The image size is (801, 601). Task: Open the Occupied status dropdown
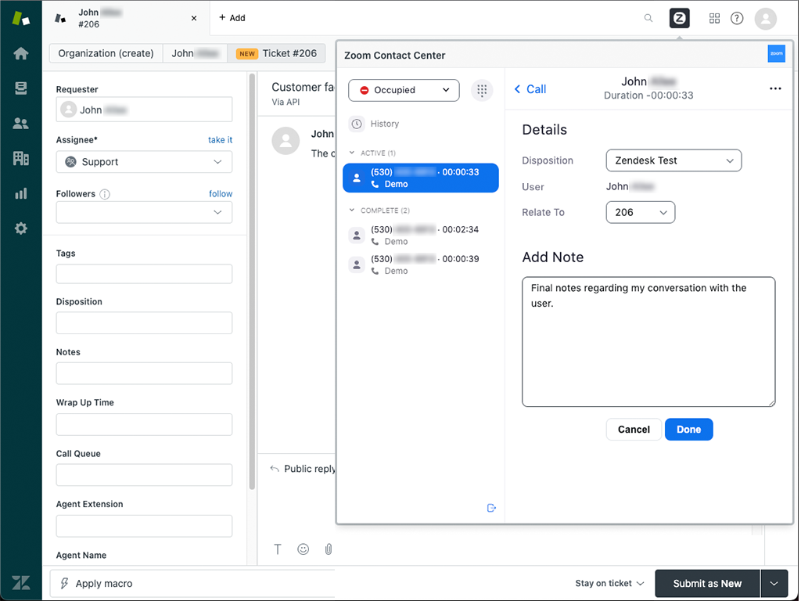pyautogui.click(x=404, y=90)
